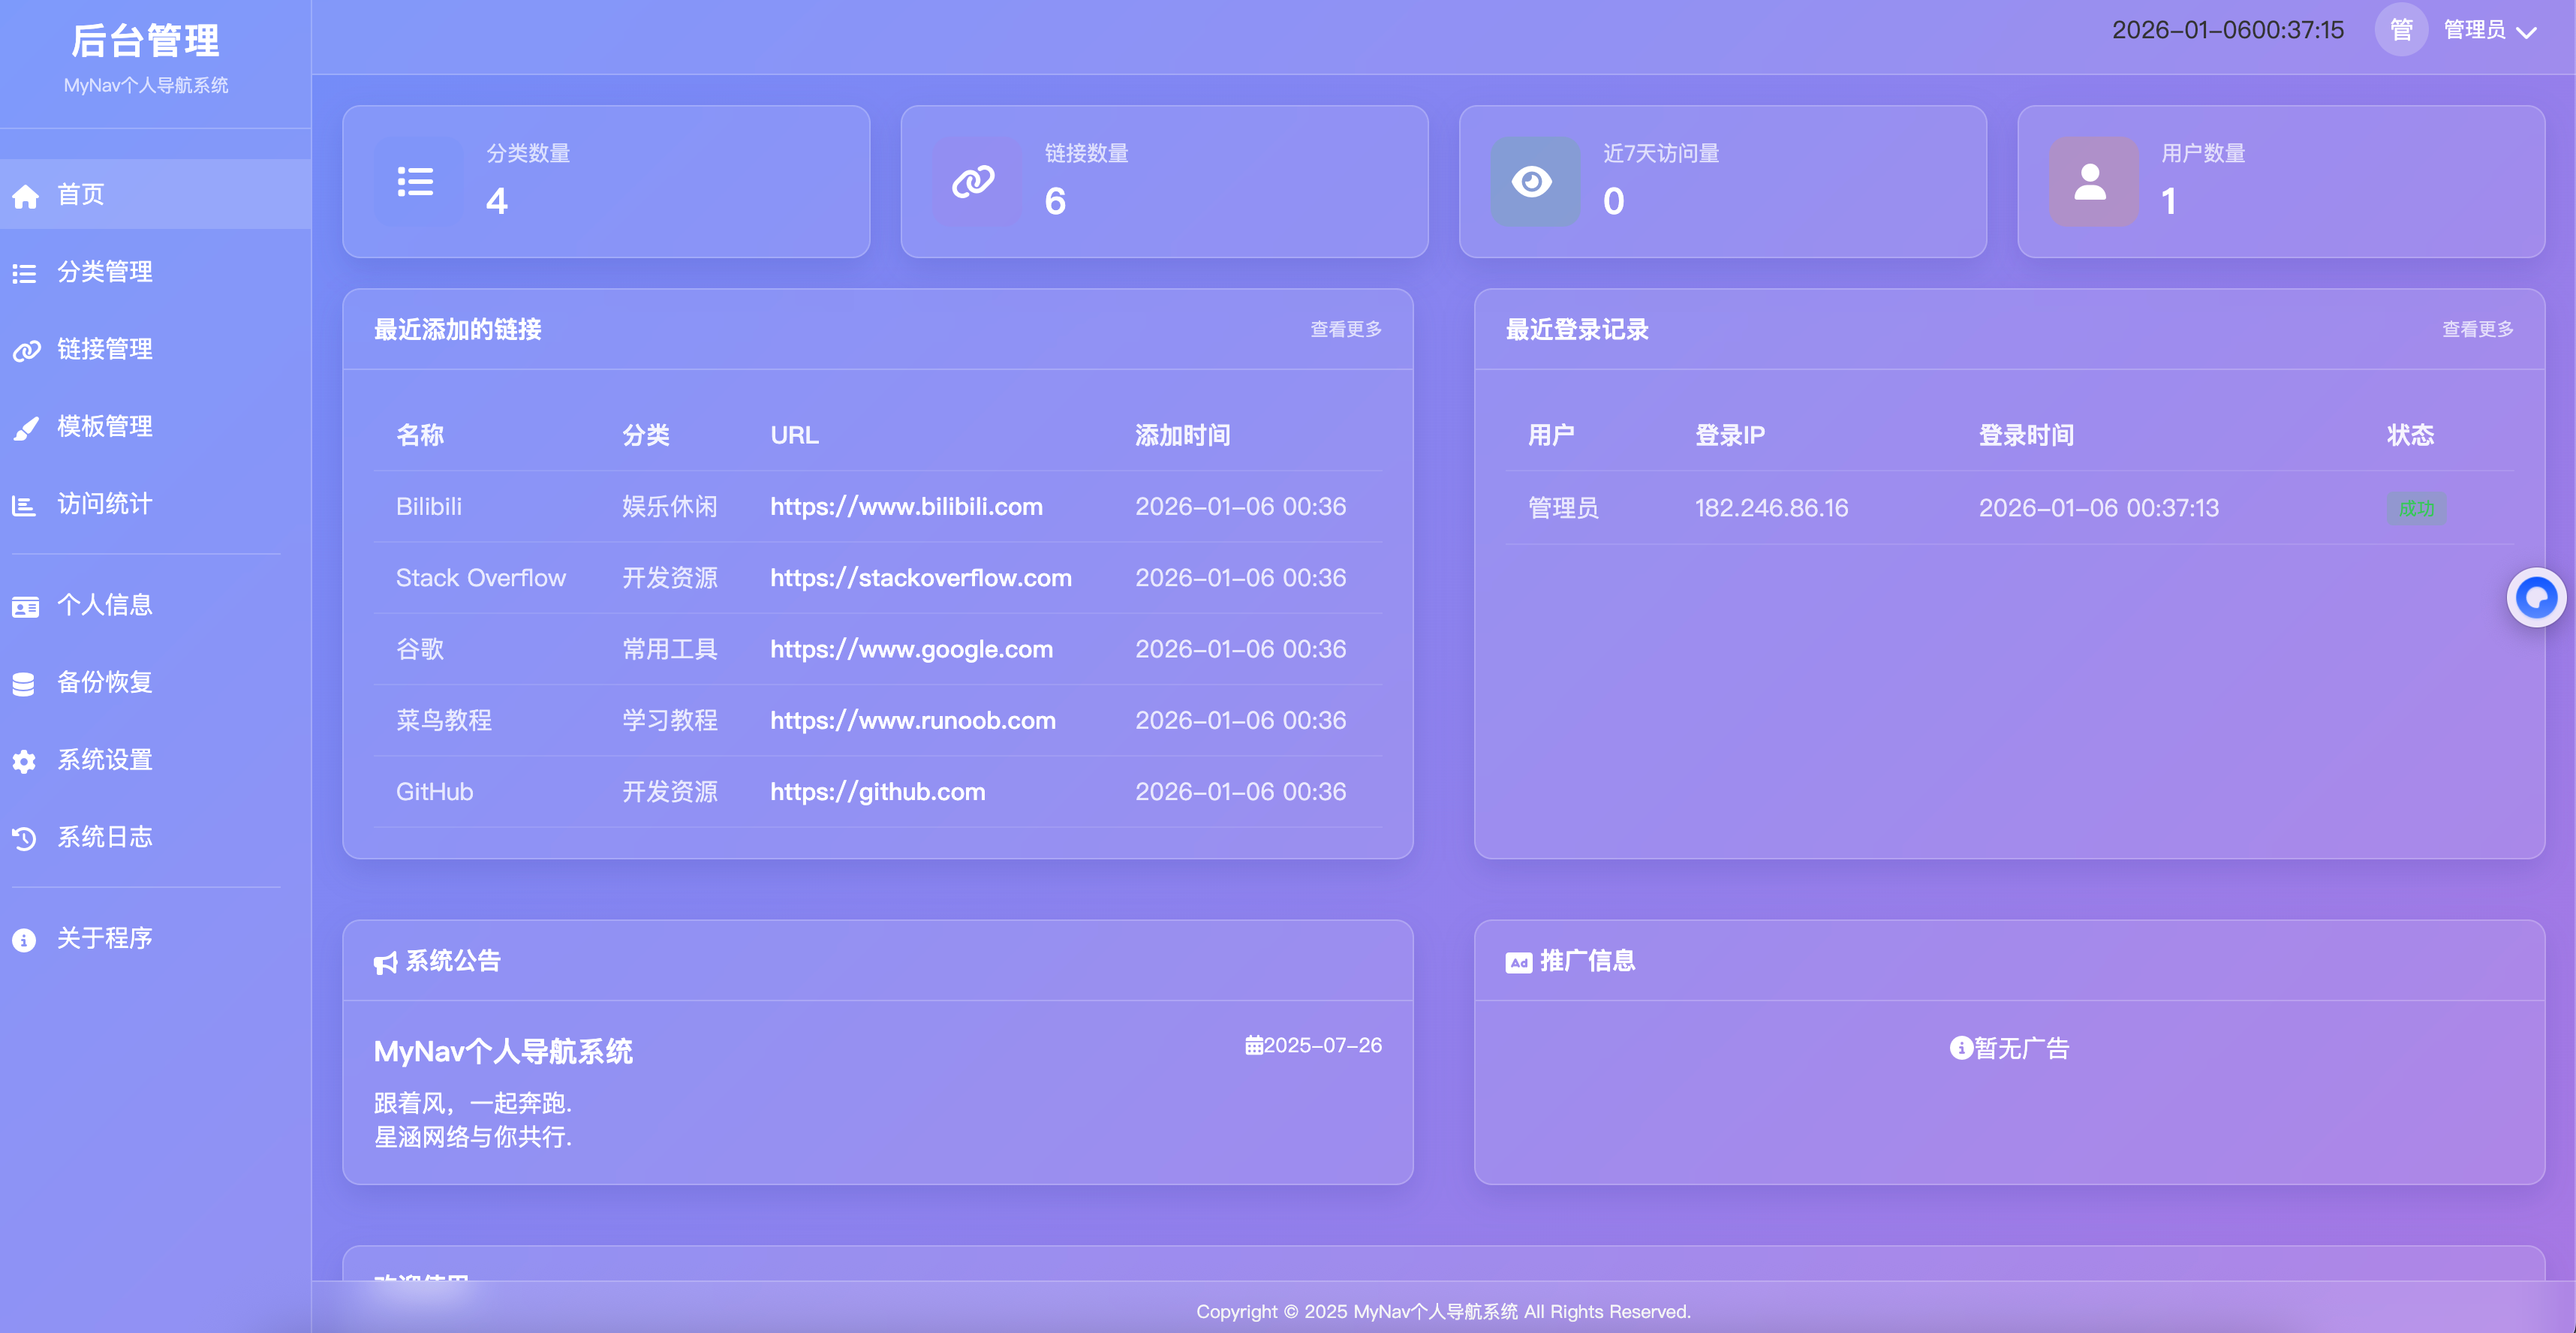
Task: Click the list icon in 分类数量 card
Action: click(x=416, y=182)
